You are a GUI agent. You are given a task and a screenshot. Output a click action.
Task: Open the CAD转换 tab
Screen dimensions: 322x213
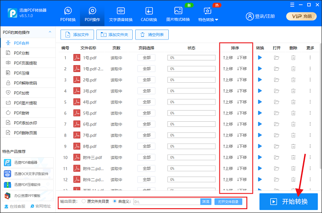coord(149,15)
